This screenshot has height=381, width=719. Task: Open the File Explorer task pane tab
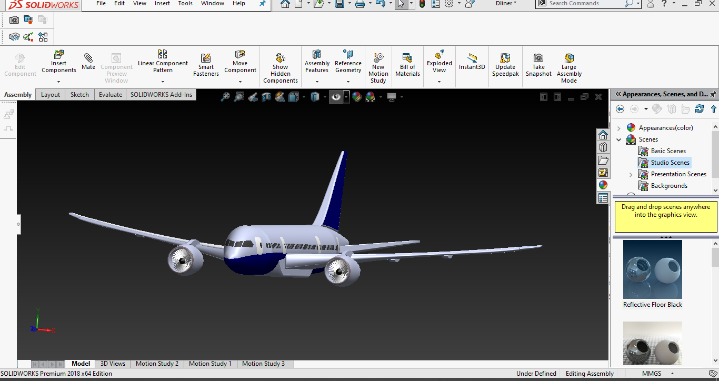pos(603,160)
